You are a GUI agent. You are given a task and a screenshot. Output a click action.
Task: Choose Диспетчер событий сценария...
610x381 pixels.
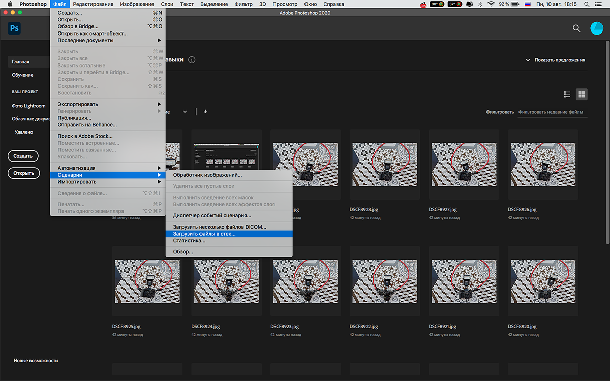229,215
